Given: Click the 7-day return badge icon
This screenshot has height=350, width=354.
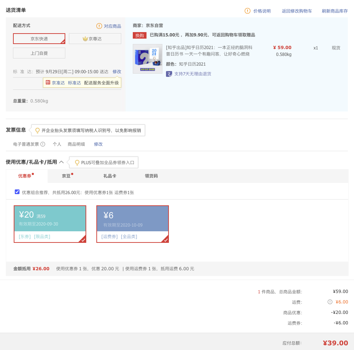Looking at the screenshot, I should [x=169, y=74].
